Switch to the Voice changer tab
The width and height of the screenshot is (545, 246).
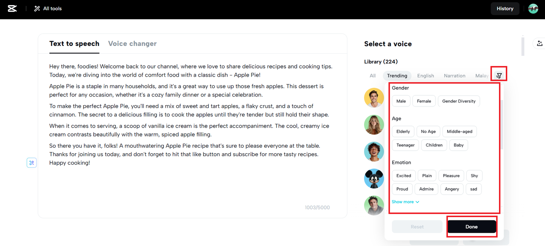click(x=132, y=43)
